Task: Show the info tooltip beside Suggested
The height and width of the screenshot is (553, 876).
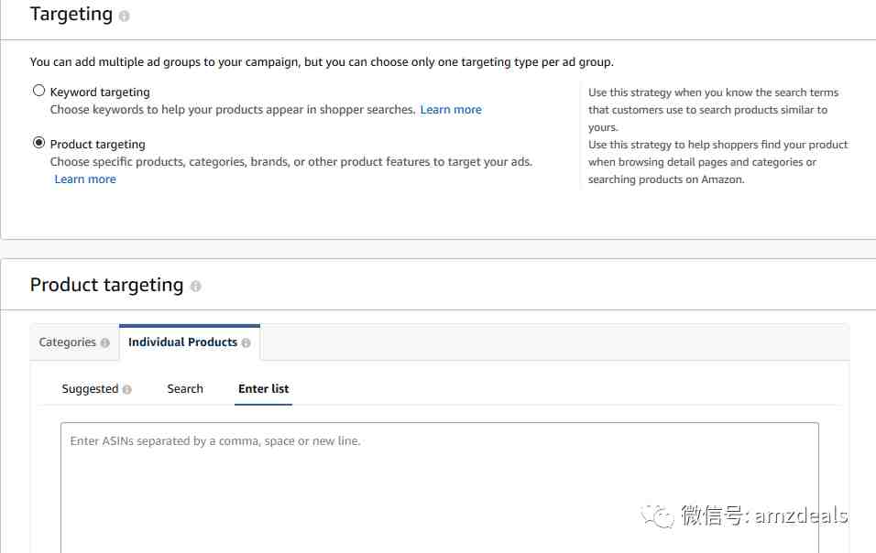Action: pos(126,389)
